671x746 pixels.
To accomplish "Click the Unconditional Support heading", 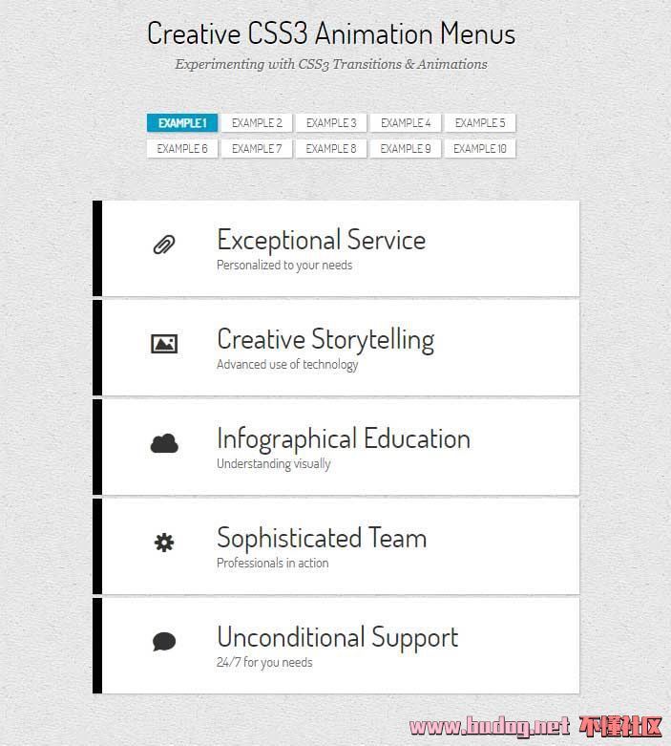I will coord(337,637).
